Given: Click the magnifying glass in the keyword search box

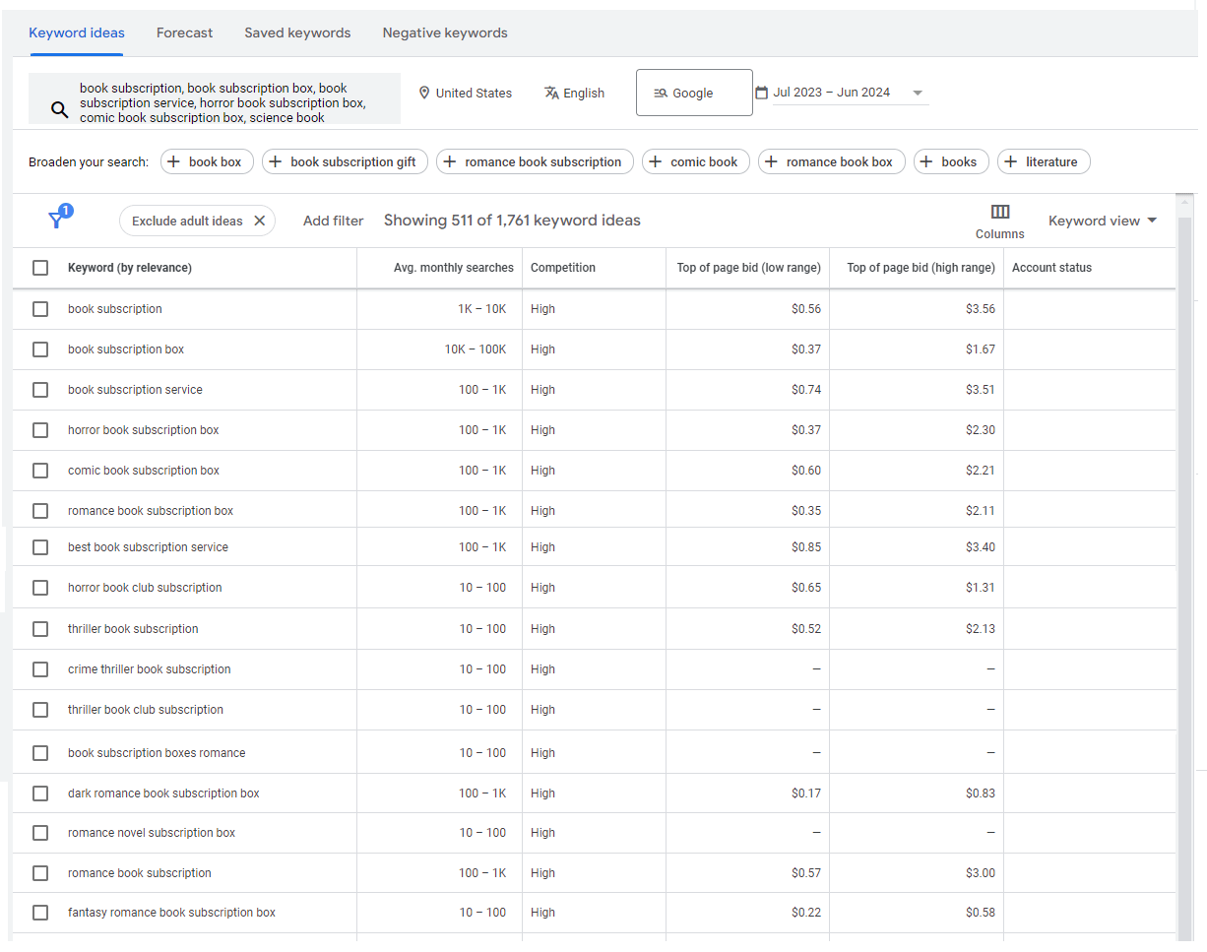Looking at the screenshot, I should click(59, 108).
